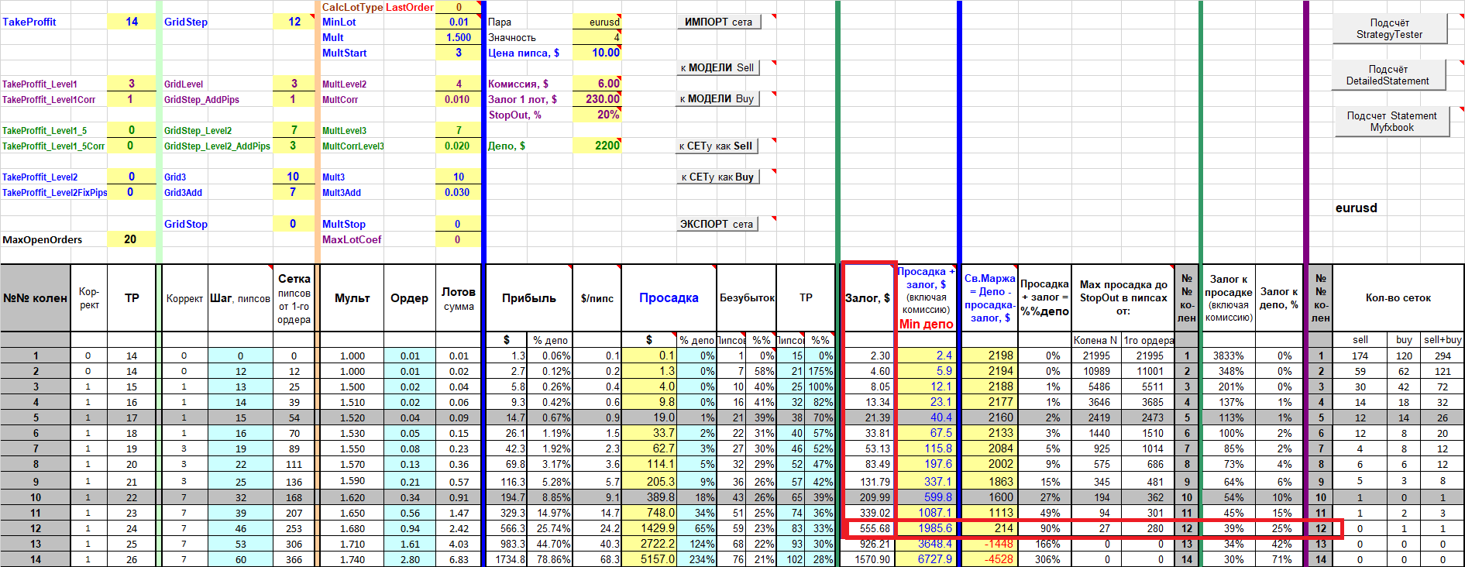Click the Min депо header text
Screen dimensions: 1465x567
click(x=926, y=324)
